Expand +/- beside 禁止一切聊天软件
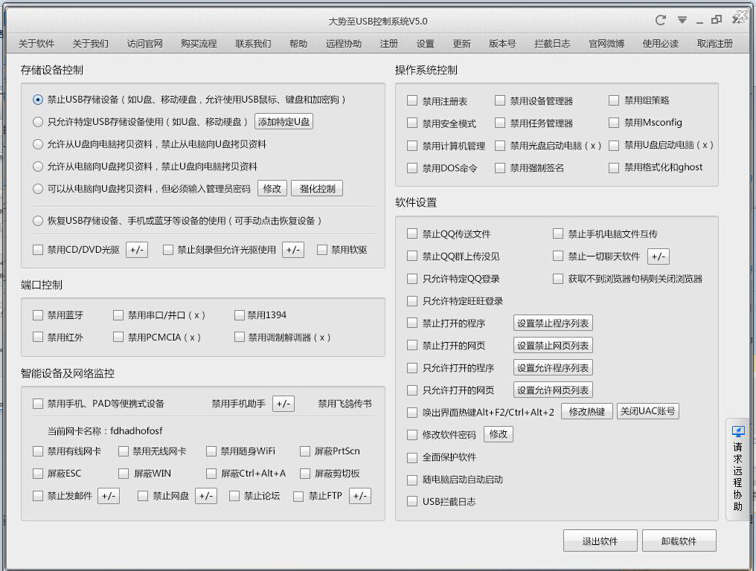This screenshot has width=756, height=571. pos(658,257)
